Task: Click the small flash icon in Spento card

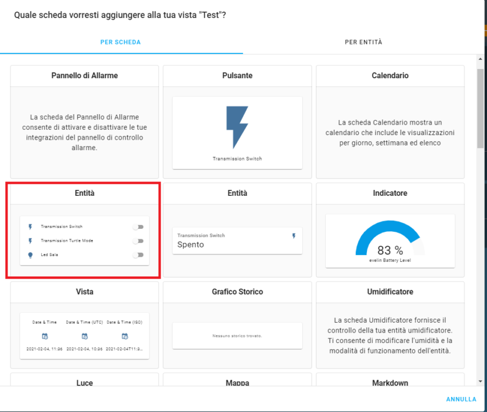Action: 294,236
